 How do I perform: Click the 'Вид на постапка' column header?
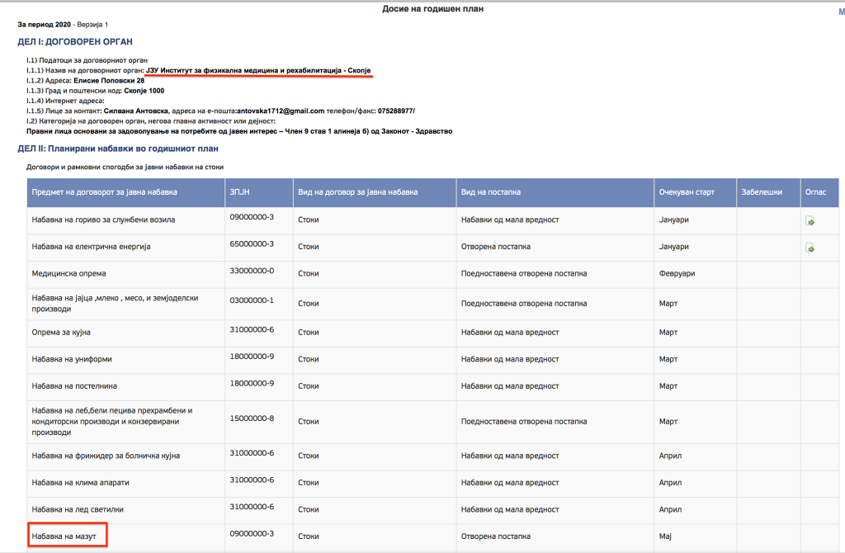tap(555, 192)
